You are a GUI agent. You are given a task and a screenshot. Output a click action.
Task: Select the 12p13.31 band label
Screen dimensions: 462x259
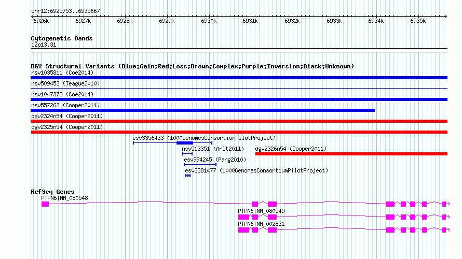[x=44, y=45]
